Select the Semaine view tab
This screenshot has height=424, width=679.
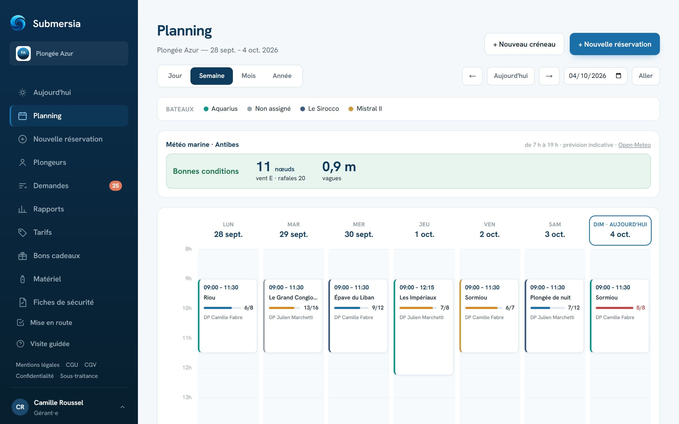tap(212, 76)
